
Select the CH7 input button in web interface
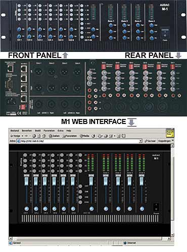(x=80, y=186)
